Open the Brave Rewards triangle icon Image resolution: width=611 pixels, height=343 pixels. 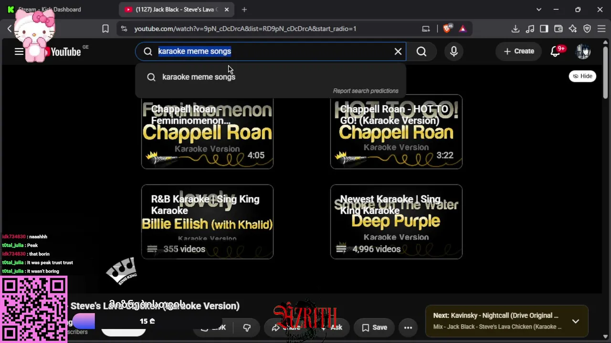coord(463,29)
